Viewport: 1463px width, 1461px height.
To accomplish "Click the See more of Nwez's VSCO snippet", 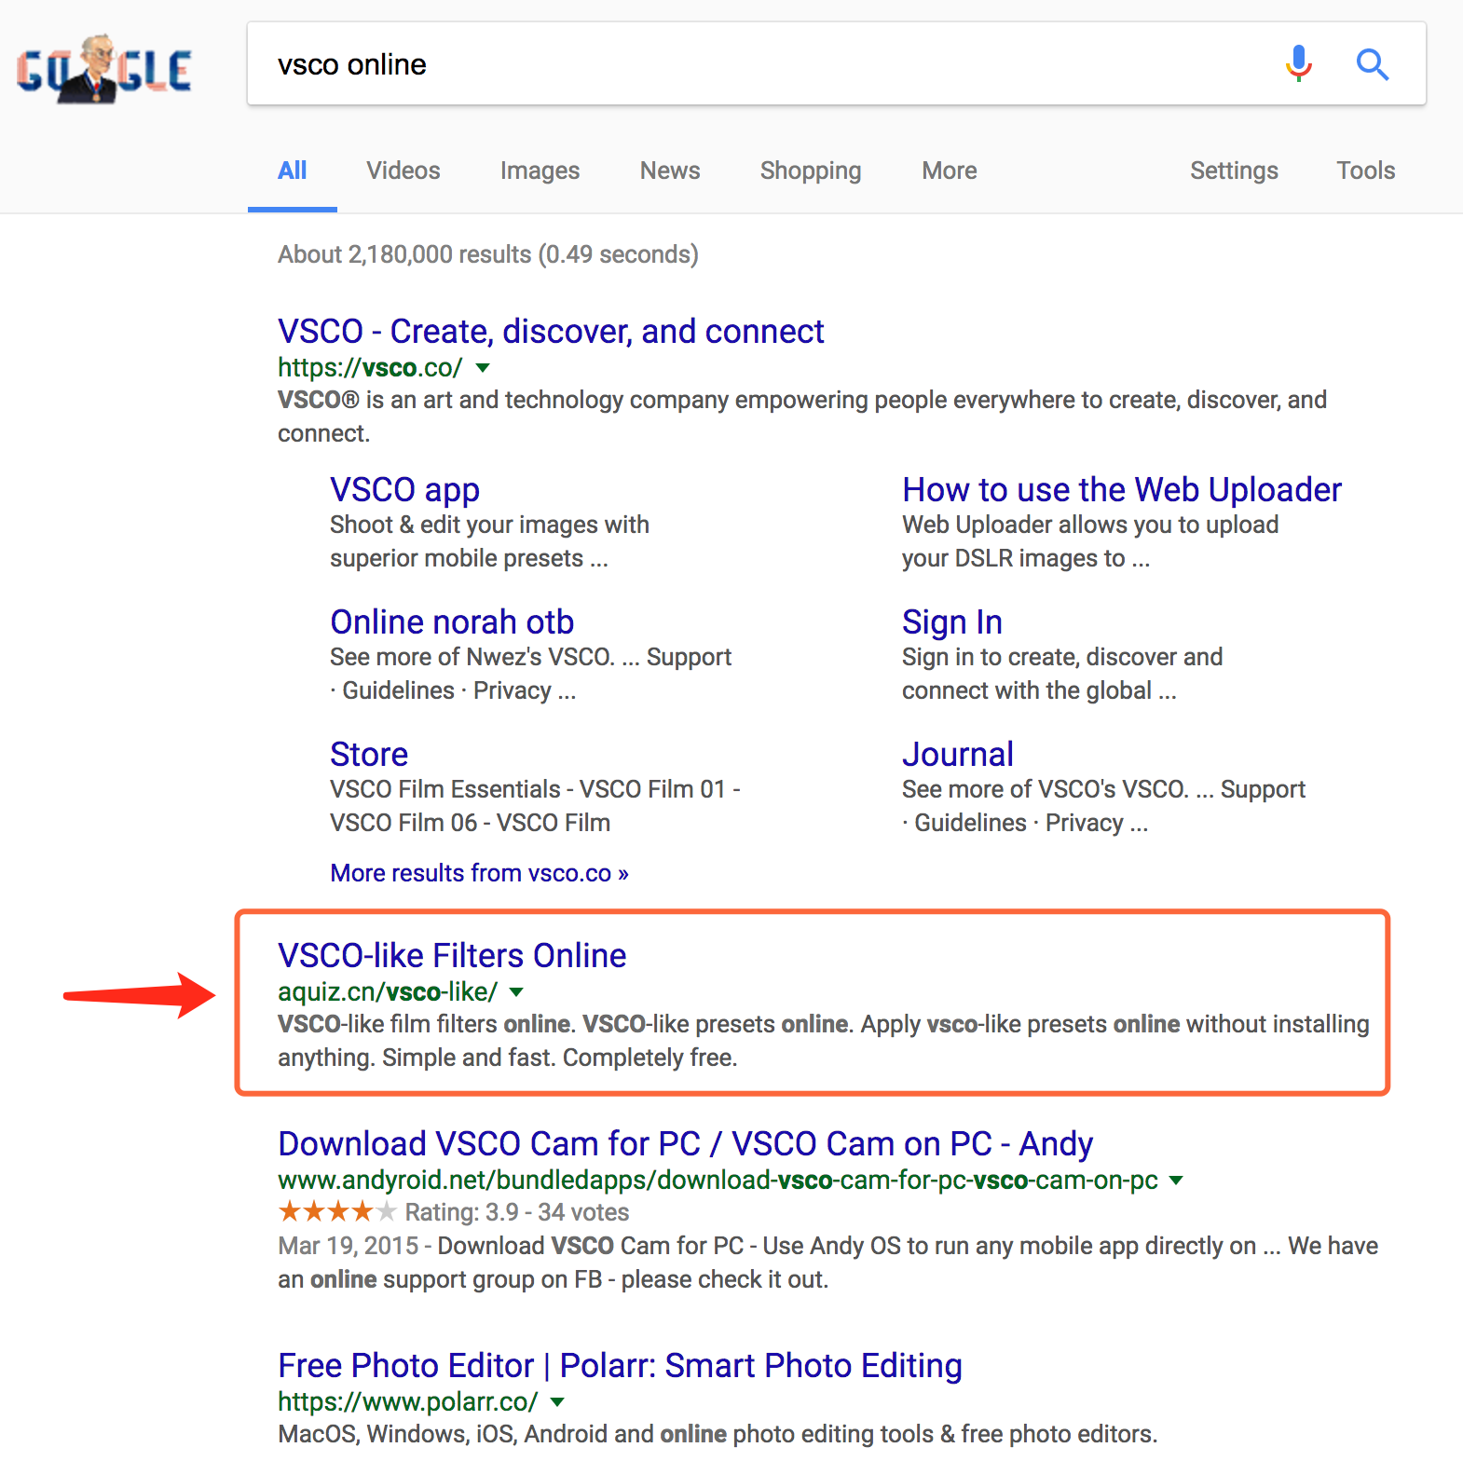I will click(x=530, y=674).
